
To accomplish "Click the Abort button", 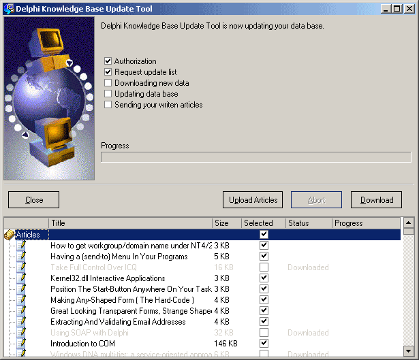I will point(316,199).
